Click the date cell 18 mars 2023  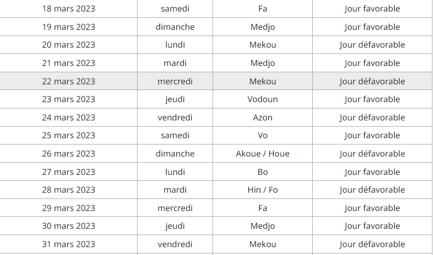[68, 9]
